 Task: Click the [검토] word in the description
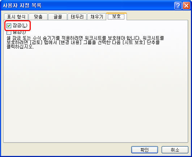(x=36, y=43)
